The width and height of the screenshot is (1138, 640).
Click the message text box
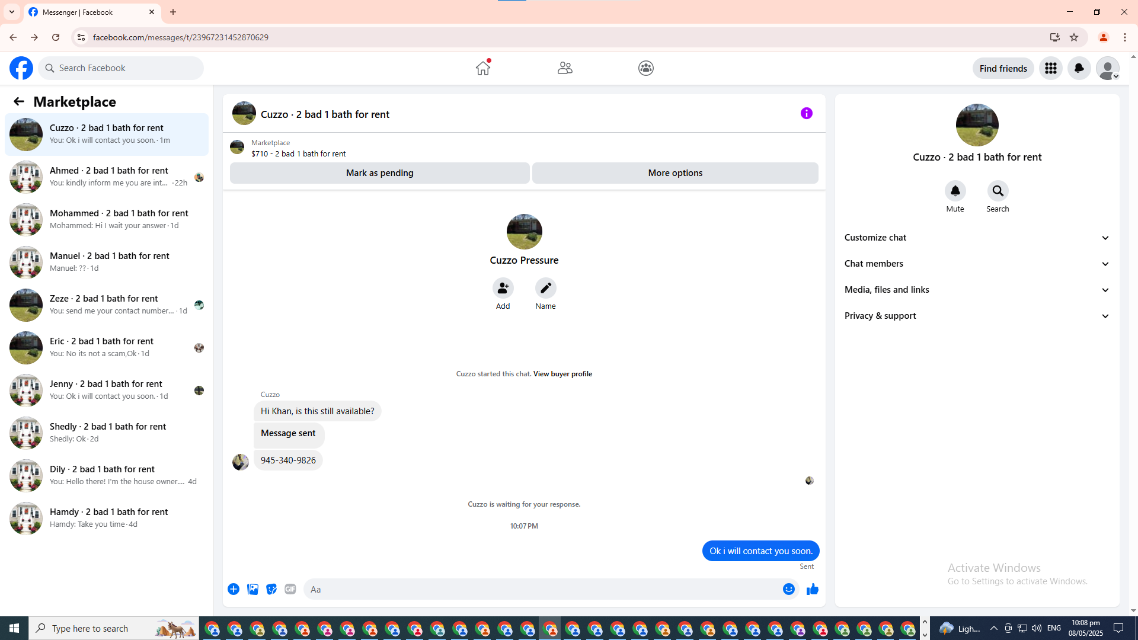pos(542,589)
